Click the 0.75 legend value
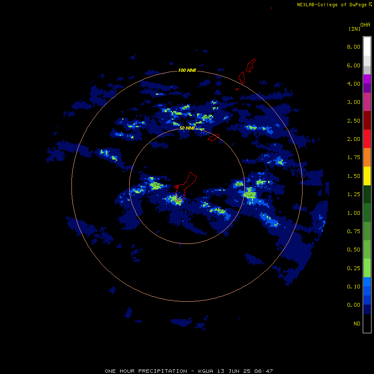This screenshot has height=374, width=374. point(354,231)
